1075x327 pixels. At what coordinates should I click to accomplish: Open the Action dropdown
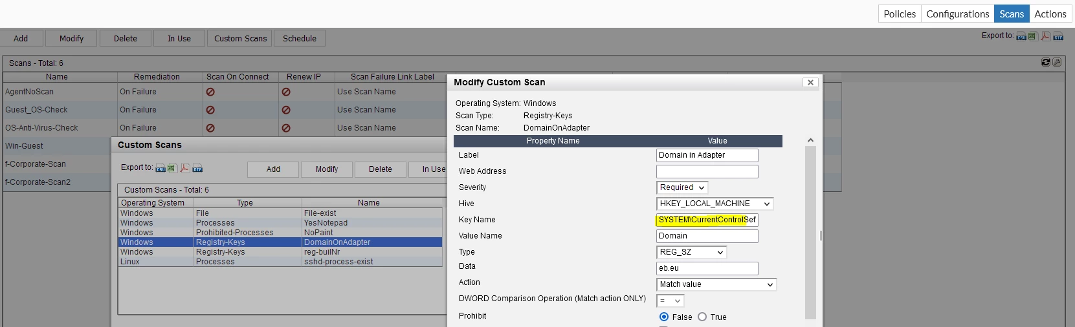coord(716,284)
